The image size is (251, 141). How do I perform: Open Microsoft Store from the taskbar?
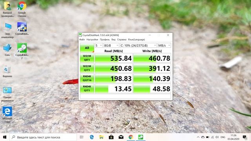111,137
